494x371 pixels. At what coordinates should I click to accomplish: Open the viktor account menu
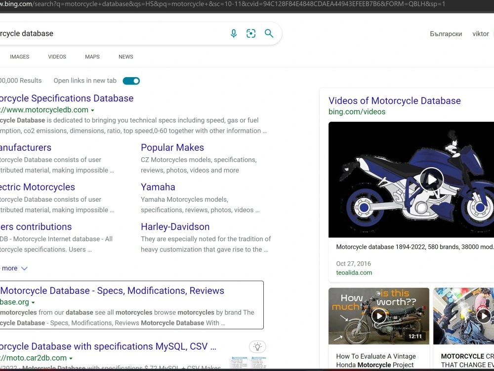[481, 34]
